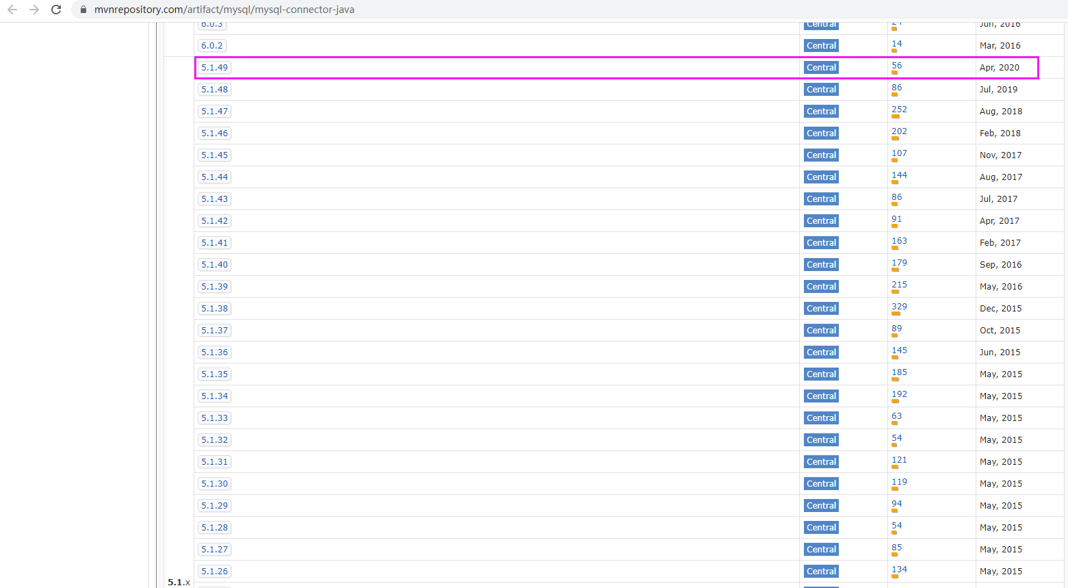Open version 5.1.47 link
1068x588 pixels.
pos(215,112)
